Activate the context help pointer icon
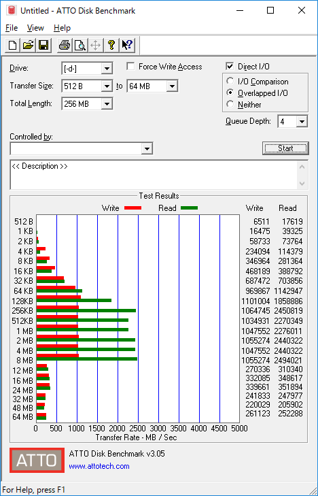 click(127, 45)
